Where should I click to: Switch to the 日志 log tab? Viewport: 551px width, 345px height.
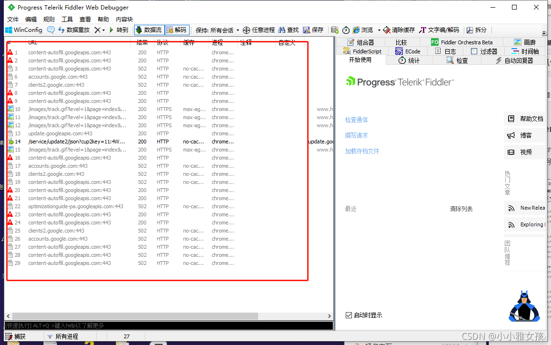tap(446, 51)
